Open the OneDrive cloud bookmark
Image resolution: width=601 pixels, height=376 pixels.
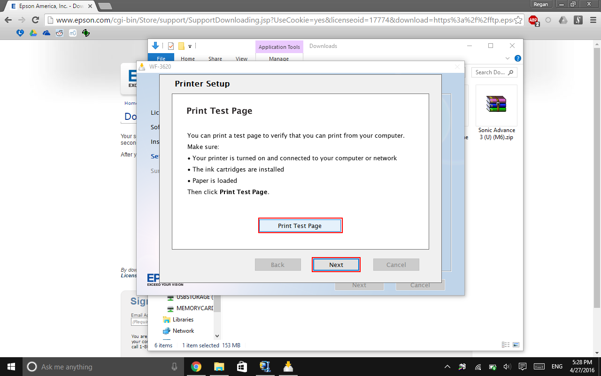(x=46, y=33)
